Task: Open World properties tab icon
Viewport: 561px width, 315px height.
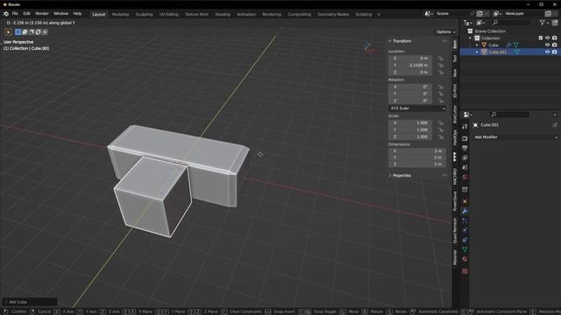Action: click(x=465, y=177)
